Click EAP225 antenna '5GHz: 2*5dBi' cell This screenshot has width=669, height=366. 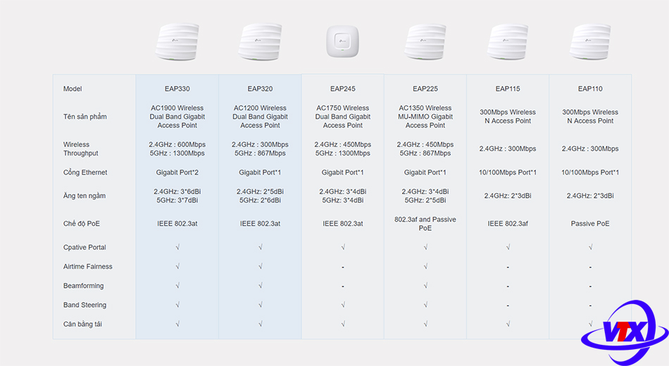425,200
